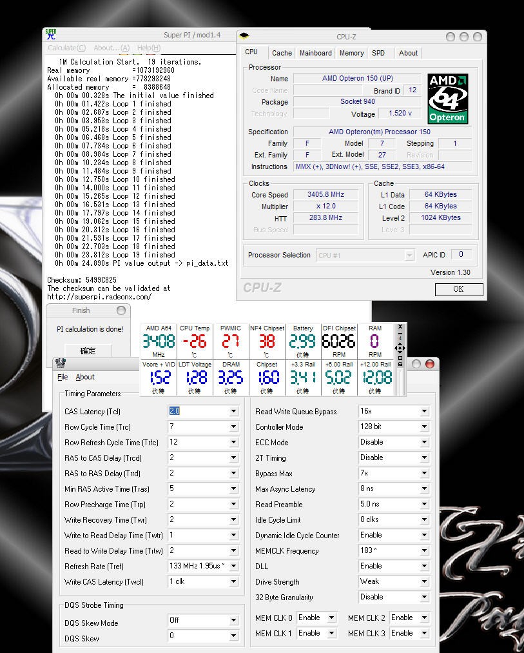Open the DLL Enable dropdown

point(424,566)
